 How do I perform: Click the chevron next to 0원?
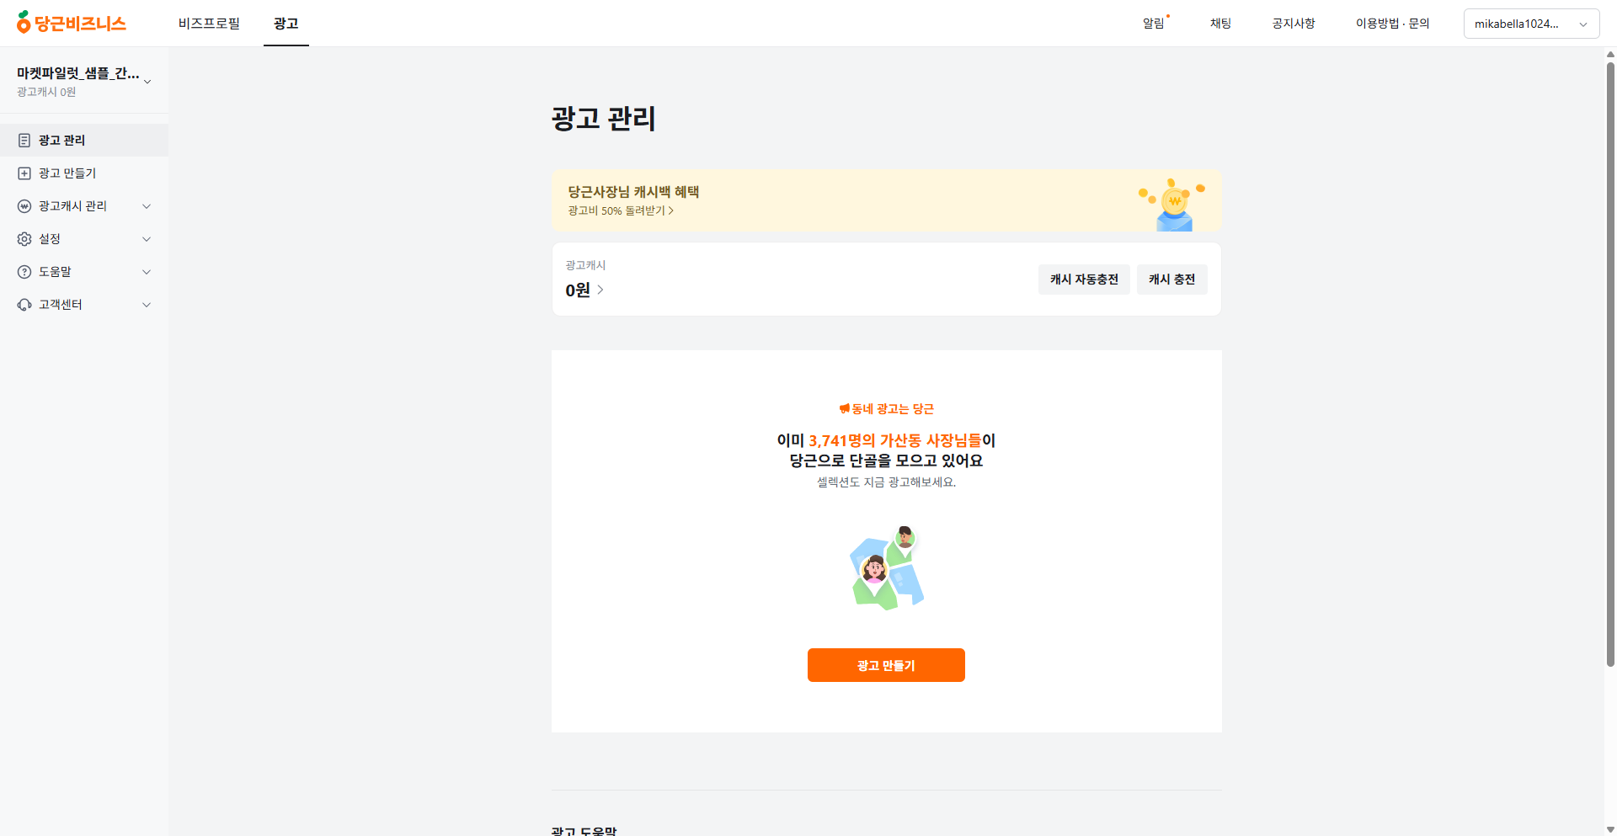(x=600, y=290)
